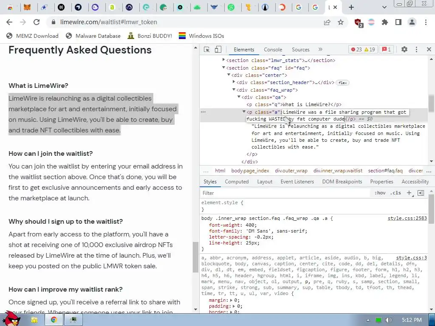Collapse the faq_wrap div node
Viewport: 435px width, 326px height.
[234, 90]
